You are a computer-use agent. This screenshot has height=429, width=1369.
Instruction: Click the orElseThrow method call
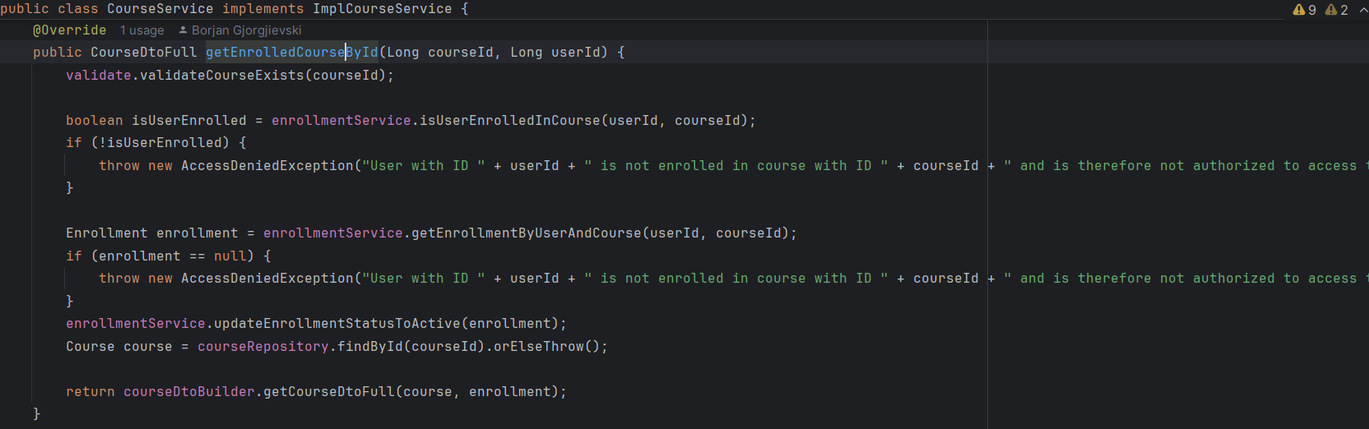538,347
